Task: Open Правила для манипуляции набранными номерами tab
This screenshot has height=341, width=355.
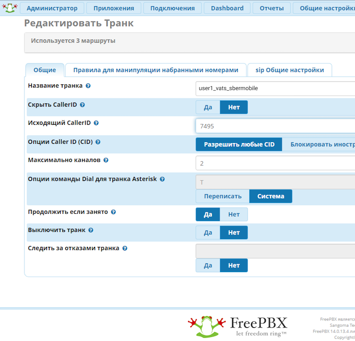Action: (x=156, y=70)
